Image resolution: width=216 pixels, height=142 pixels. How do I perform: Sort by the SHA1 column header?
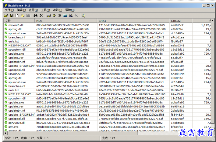pos(133,21)
